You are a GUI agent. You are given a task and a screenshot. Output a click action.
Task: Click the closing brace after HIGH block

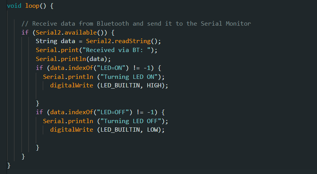pyautogui.click(x=37, y=103)
